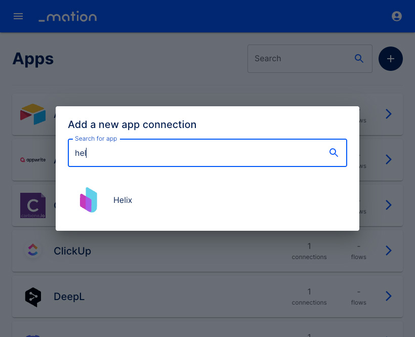
Task: Open the DeepL app entry
Action: tap(207, 297)
